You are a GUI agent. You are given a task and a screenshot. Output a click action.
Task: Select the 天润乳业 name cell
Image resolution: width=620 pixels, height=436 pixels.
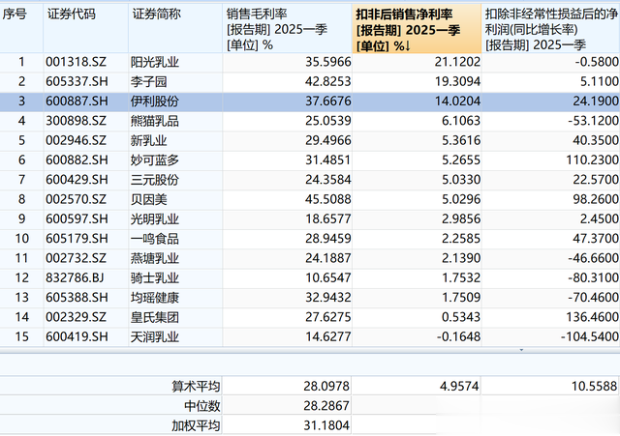click(x=155, y=337)
